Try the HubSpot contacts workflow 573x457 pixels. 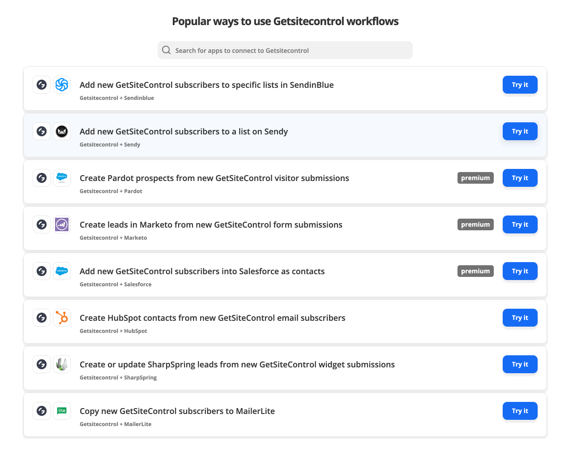(x=520, y=318)
